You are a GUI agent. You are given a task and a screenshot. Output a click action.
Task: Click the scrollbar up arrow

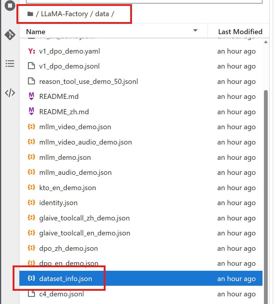pos(266,42)
